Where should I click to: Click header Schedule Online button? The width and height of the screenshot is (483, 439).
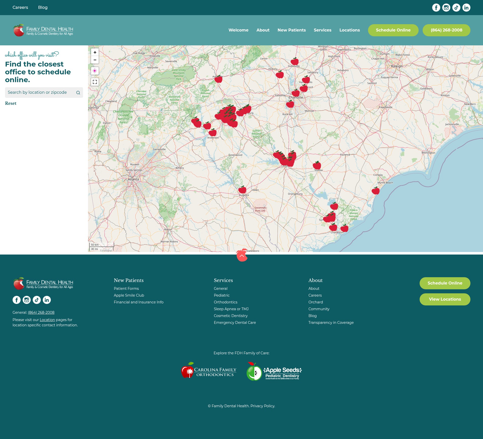click(x=393, y=30)
